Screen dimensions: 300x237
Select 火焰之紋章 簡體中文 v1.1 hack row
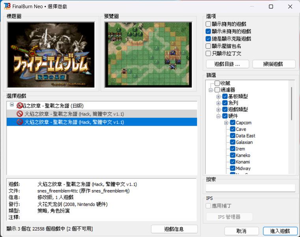(102, 114)
